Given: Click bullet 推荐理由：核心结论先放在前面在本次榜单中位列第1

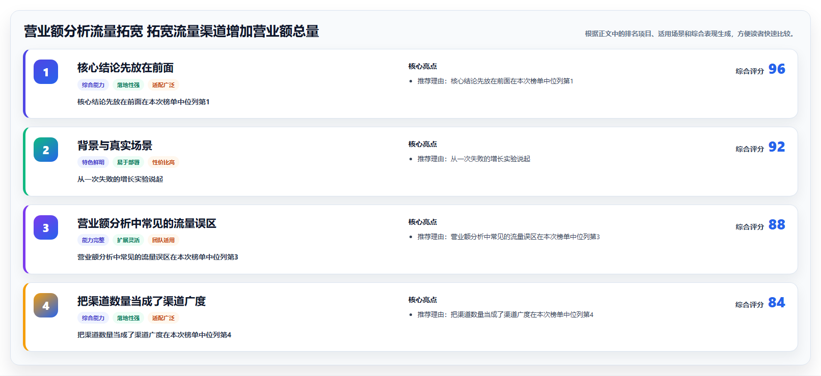Looking at the screenshot, I should click(x=495, y=81).
